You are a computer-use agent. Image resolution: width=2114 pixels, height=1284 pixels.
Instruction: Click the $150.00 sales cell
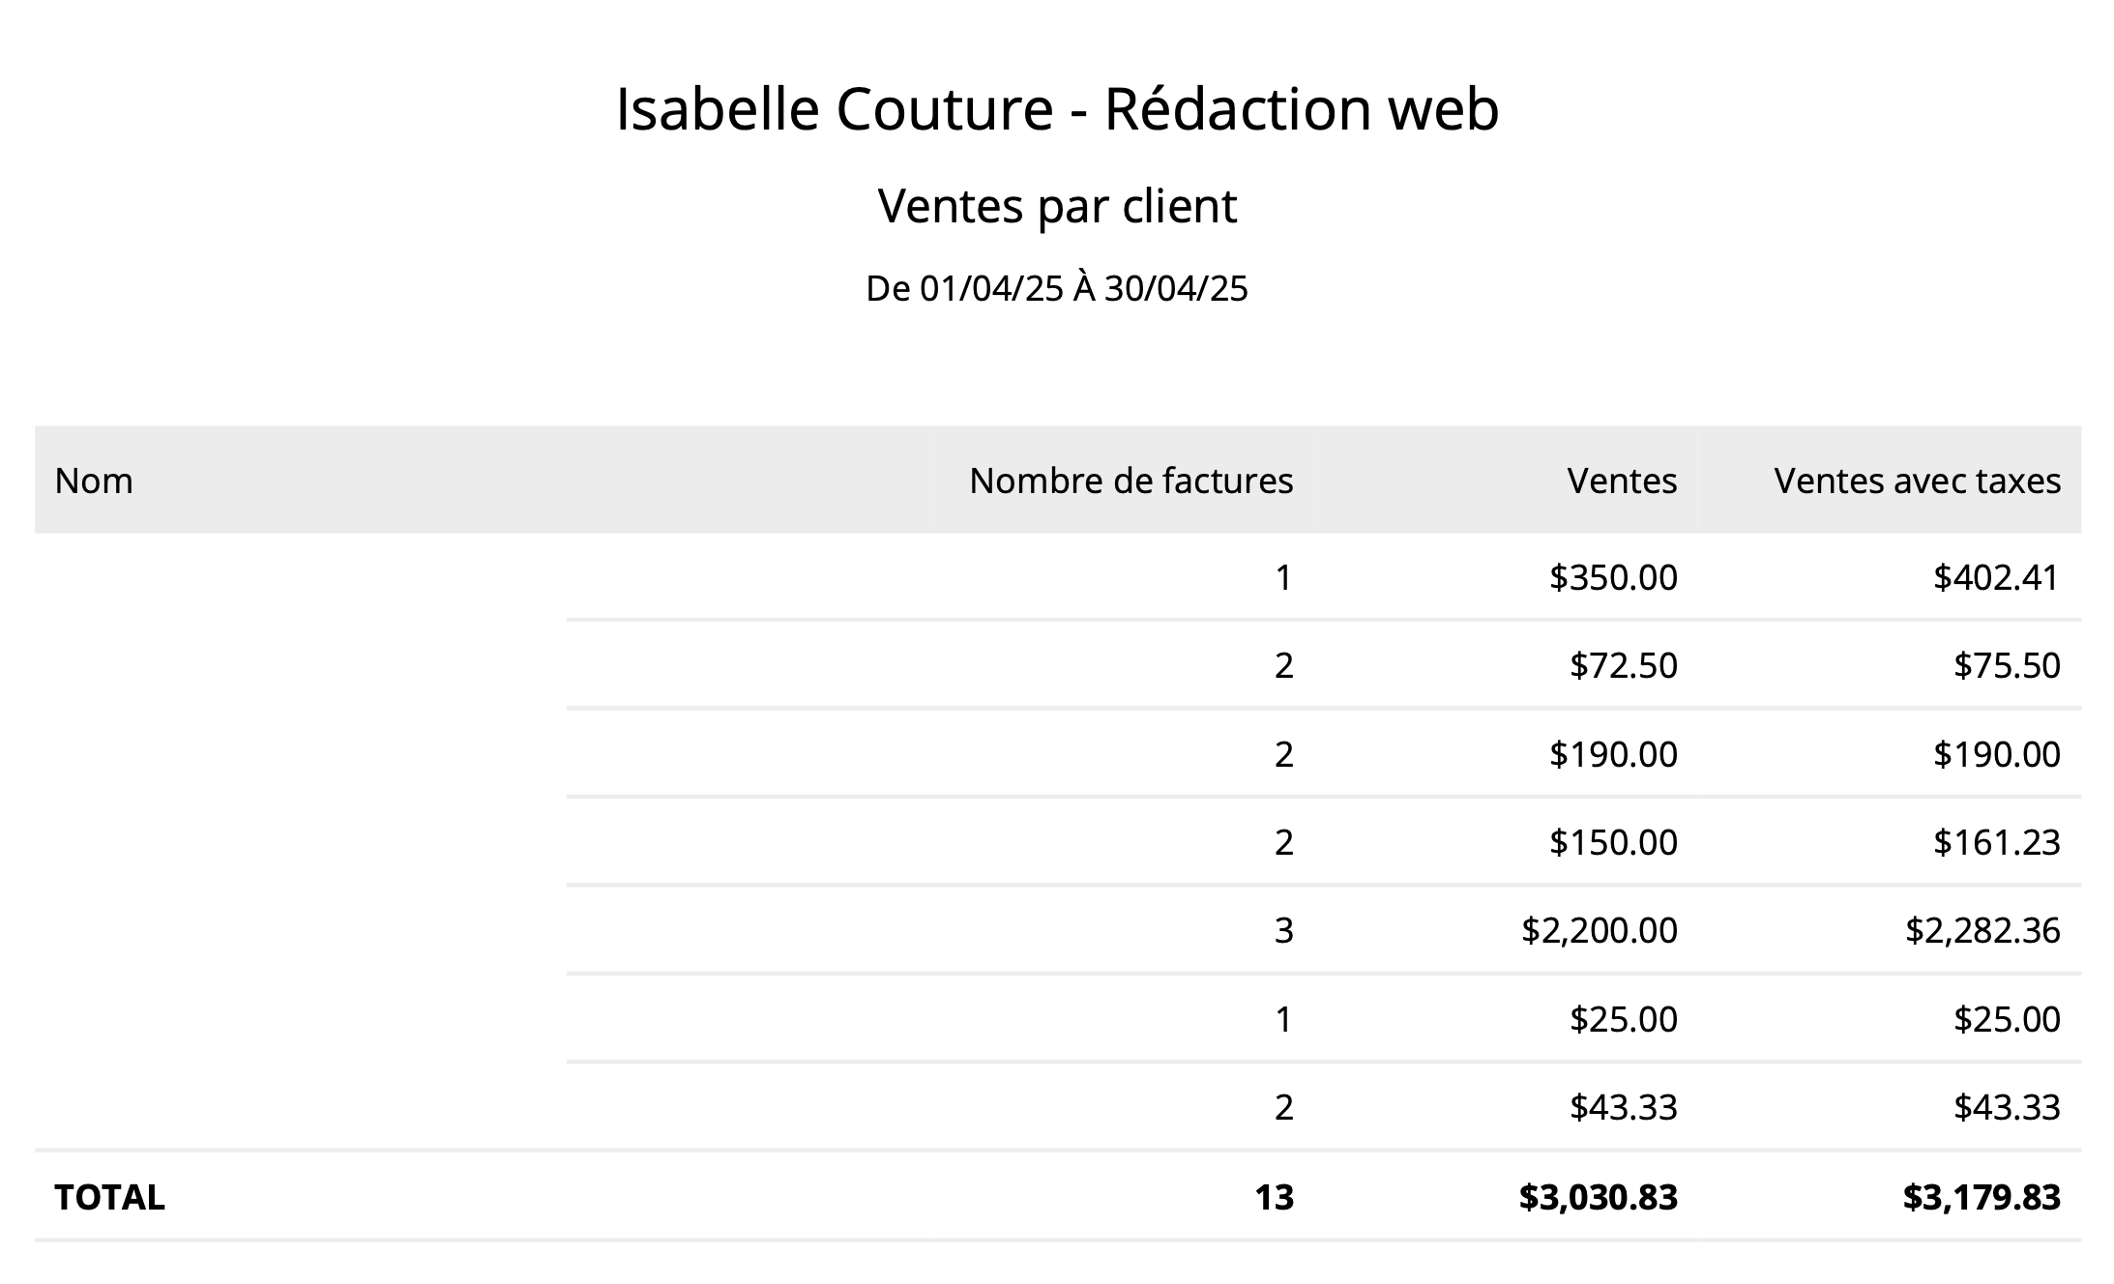pyautogui.click(x=1613, y=842)
